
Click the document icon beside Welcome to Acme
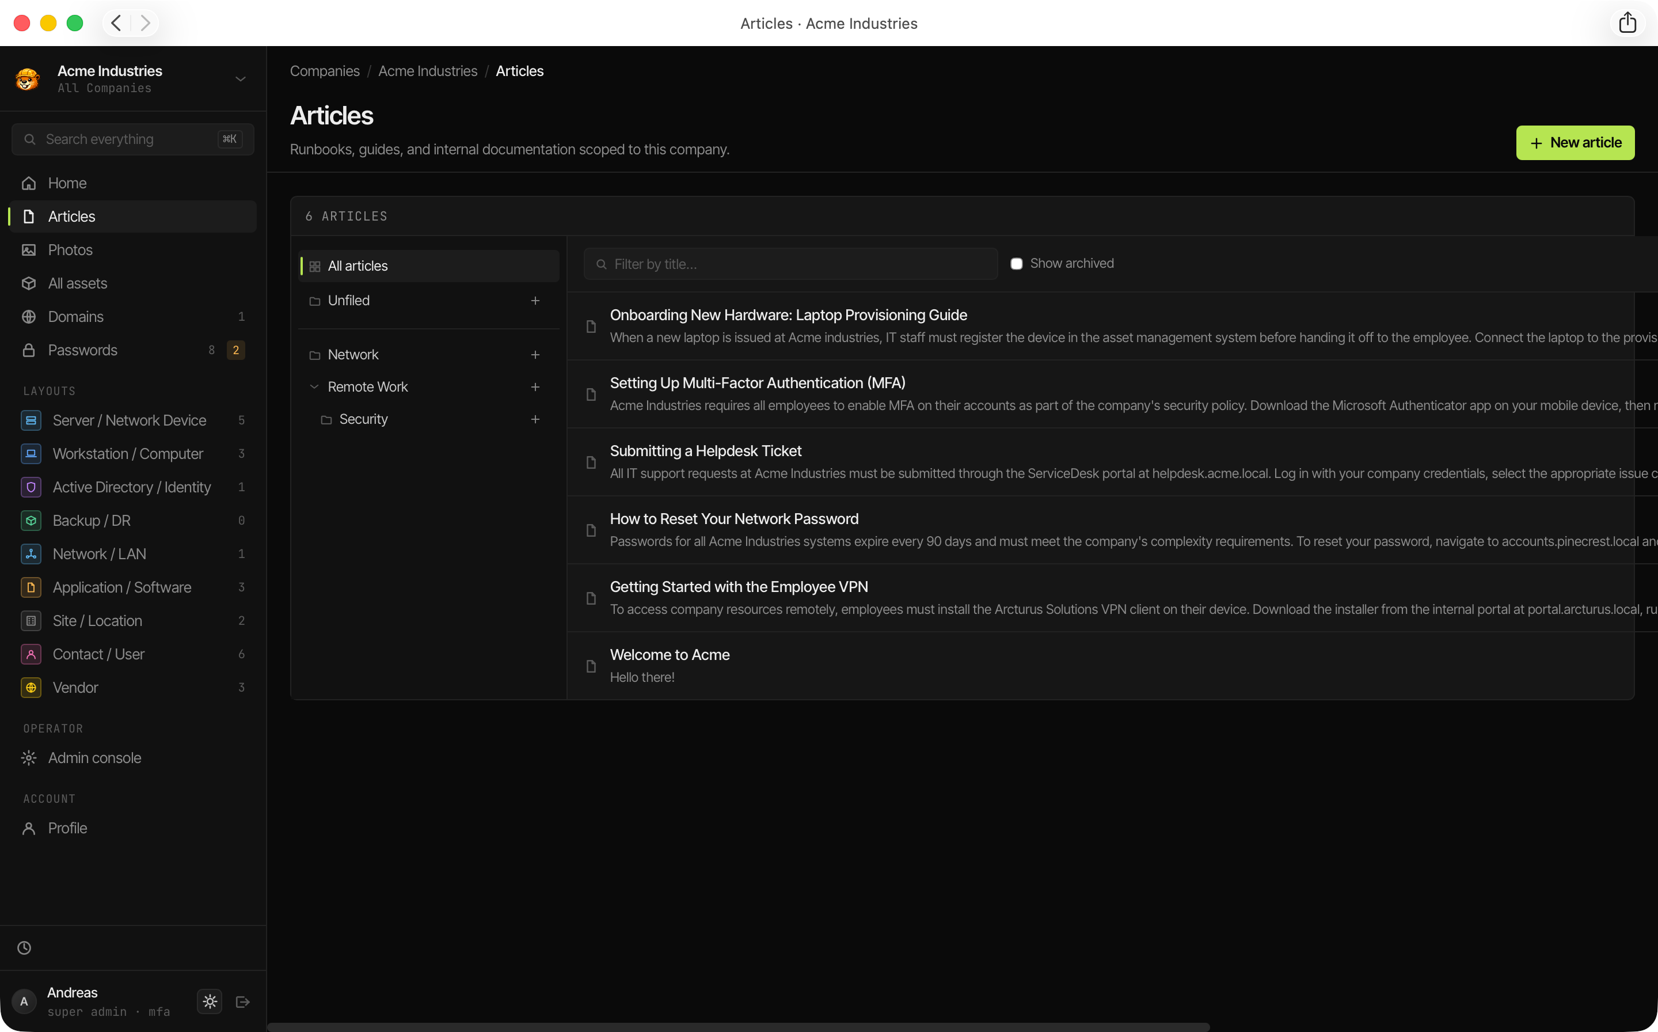pyautogui.click(x=592, y=666)
